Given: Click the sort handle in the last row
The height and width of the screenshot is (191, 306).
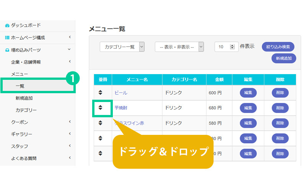Looking at the screenshot, I should 100,153.
